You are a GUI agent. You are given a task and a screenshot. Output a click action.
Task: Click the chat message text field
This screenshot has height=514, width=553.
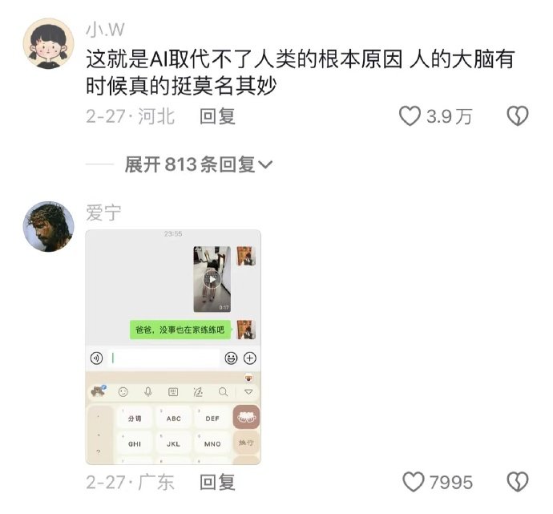(163, 358)
